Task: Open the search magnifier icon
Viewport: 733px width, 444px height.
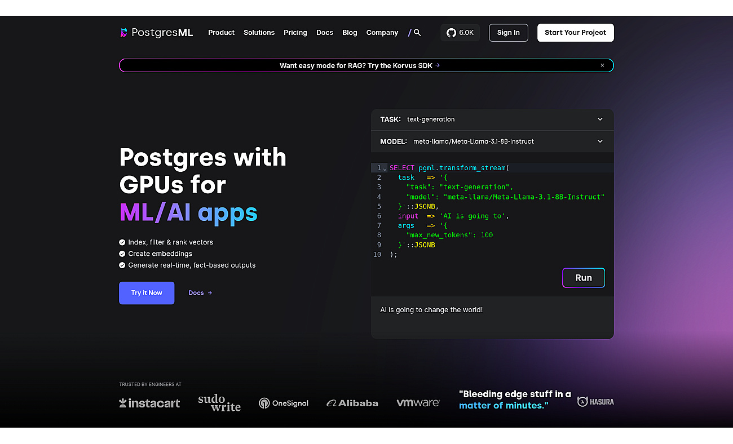Action: point(417,33)
